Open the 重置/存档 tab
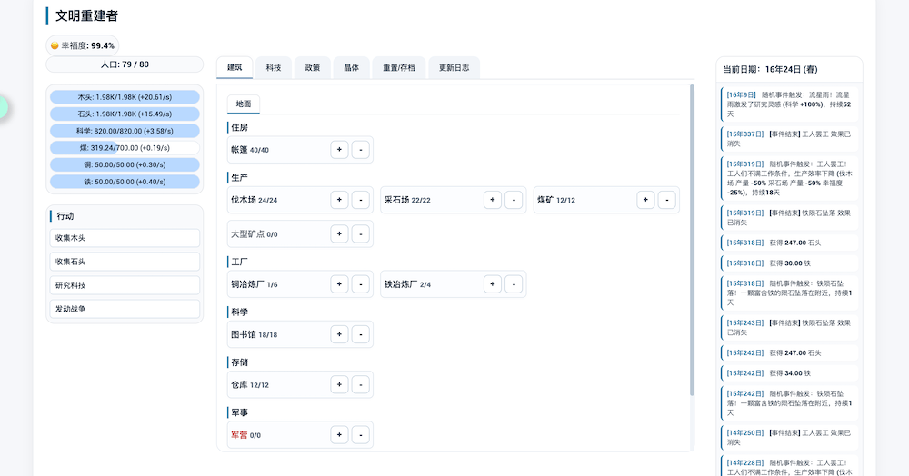This screenshot has width=909, height=476. click(x=399, y=67)
